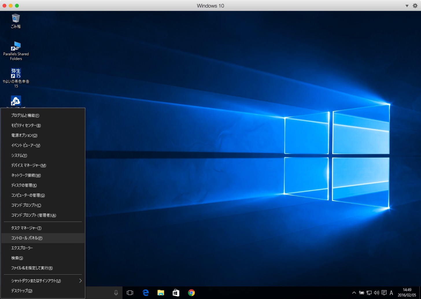Open Parallels window dropdown triangle in the title bar
This screenshot has height=299, width=421.
coord(407,6)
